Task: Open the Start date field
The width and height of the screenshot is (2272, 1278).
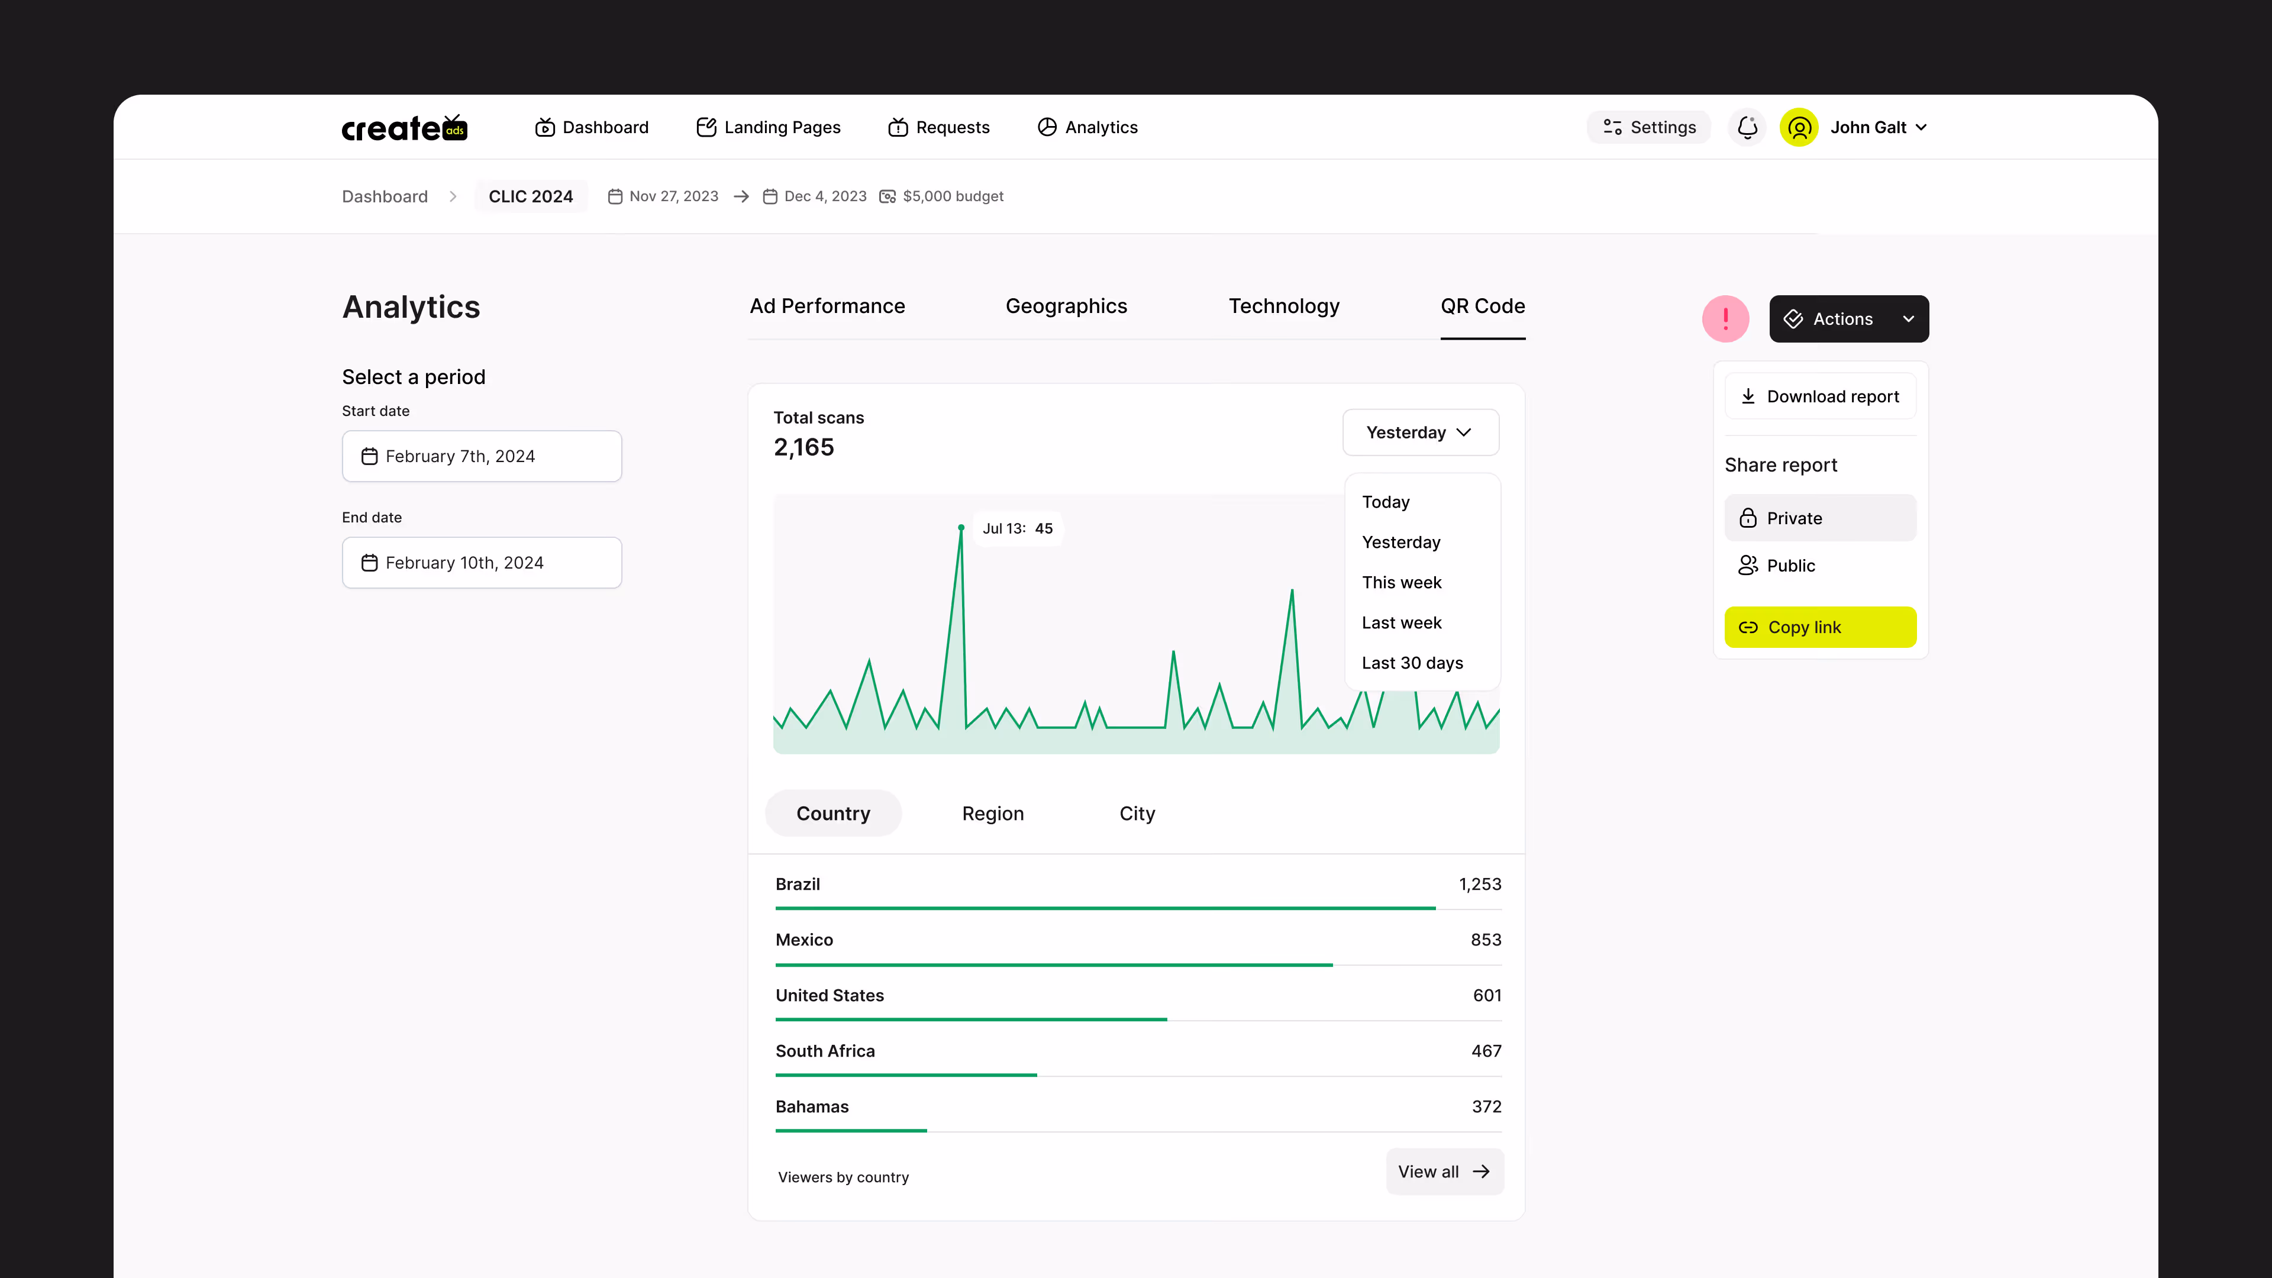Action: coord(482,456)
